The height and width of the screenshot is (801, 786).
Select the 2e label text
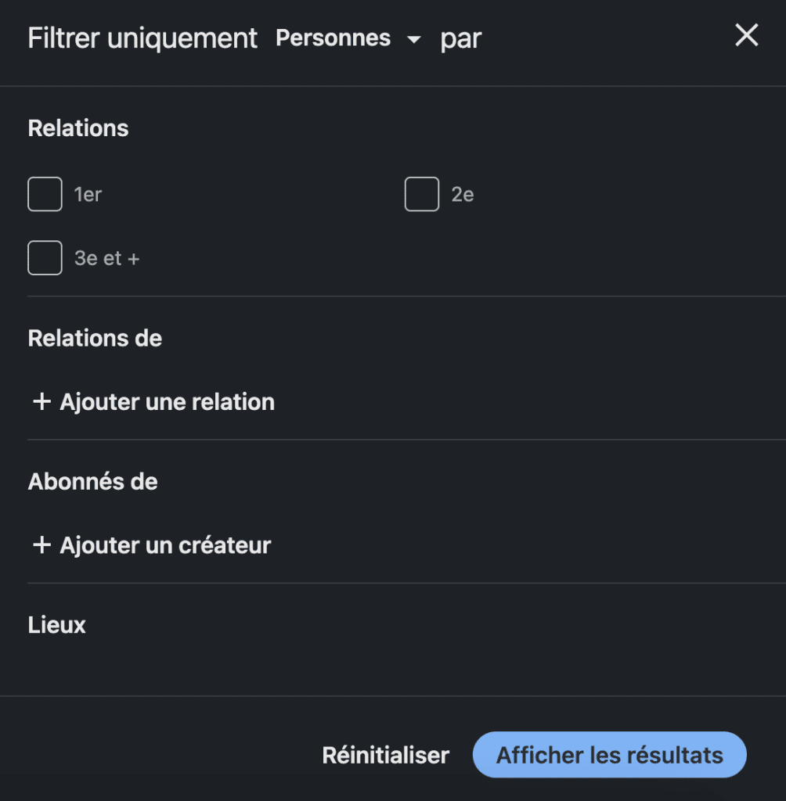(x=463, y=194)
